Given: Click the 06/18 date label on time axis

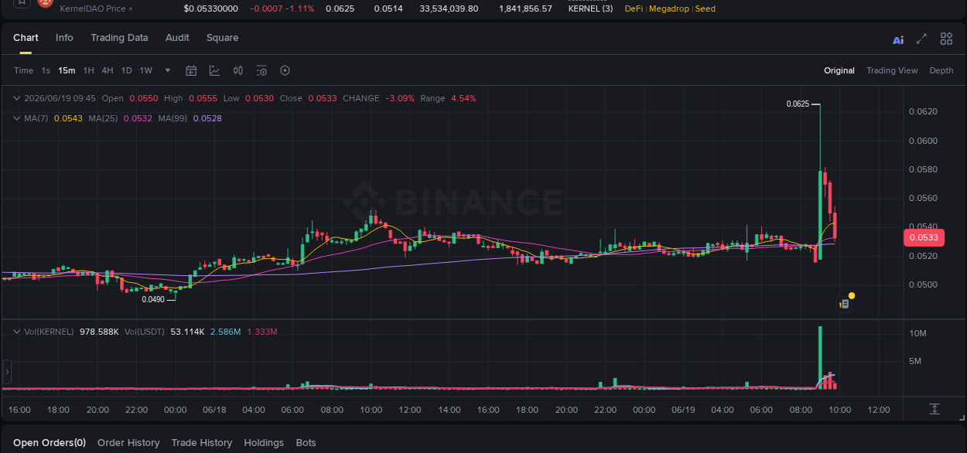Looking at the screenshot, I should click(x=214, y=410).
